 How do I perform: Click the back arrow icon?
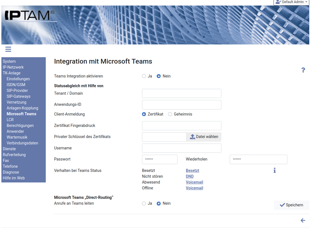(x=303, y=221)
